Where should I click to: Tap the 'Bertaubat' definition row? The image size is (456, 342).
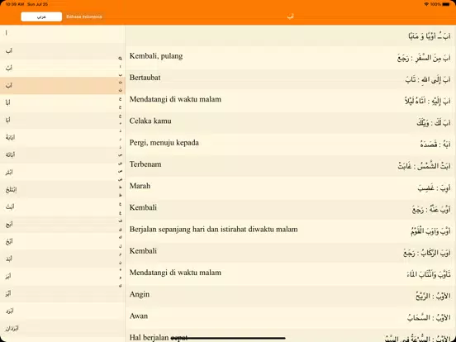(x=291, y=79)
